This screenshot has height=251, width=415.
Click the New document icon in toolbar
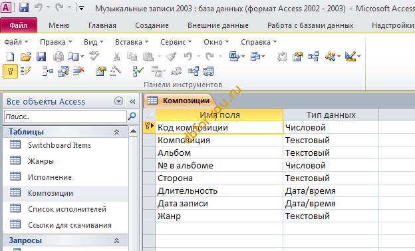tap(10, 57)
